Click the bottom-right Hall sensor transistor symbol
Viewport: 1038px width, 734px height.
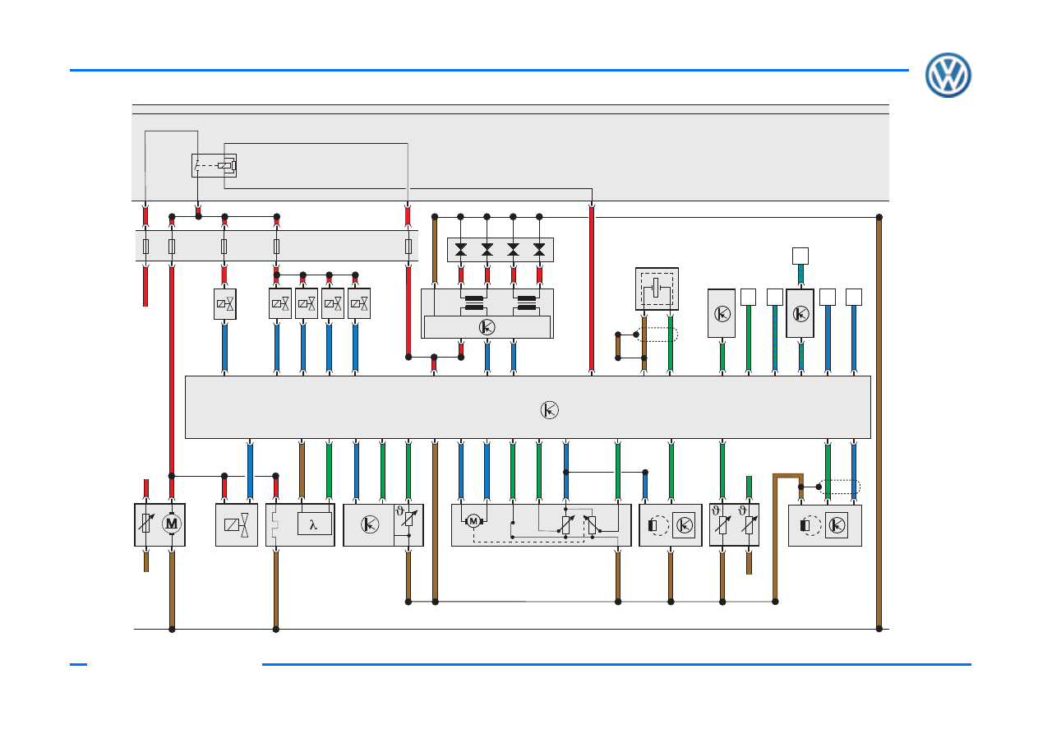pyautogui.click(x=837, y=525)
